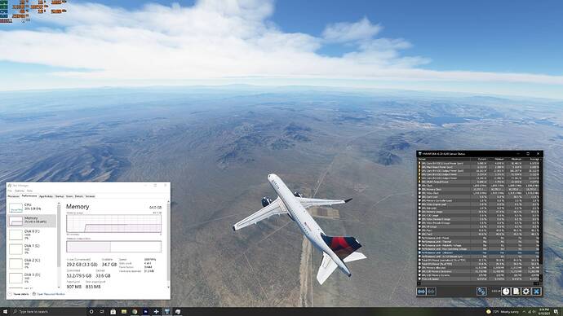Open HWiNFO network remote connection icon
This screenshot has width=563, height=316.
pyautogui.click(x=481, y=292)
